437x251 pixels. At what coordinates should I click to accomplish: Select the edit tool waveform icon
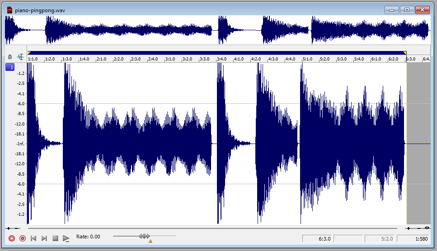tap(20, 57)
